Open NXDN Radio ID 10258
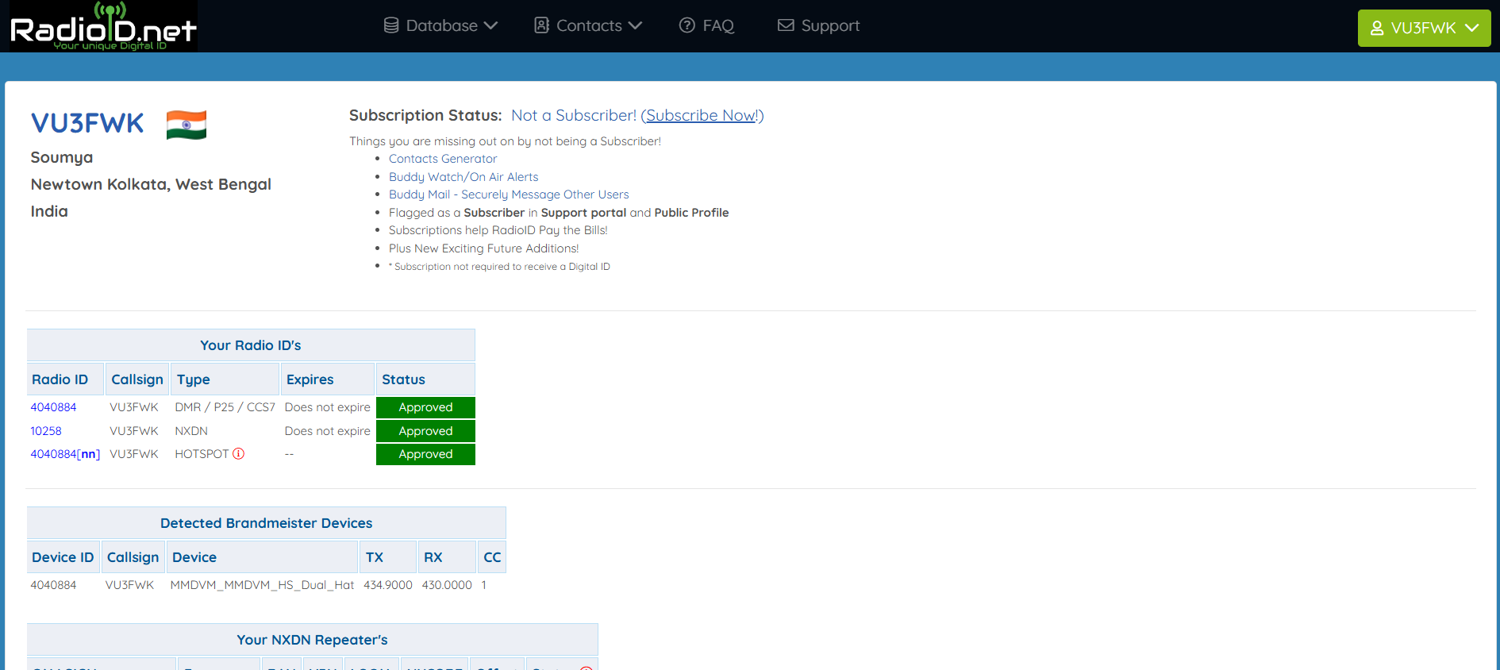The height and width of the screenshot is (670, 1500). (46, 431)
